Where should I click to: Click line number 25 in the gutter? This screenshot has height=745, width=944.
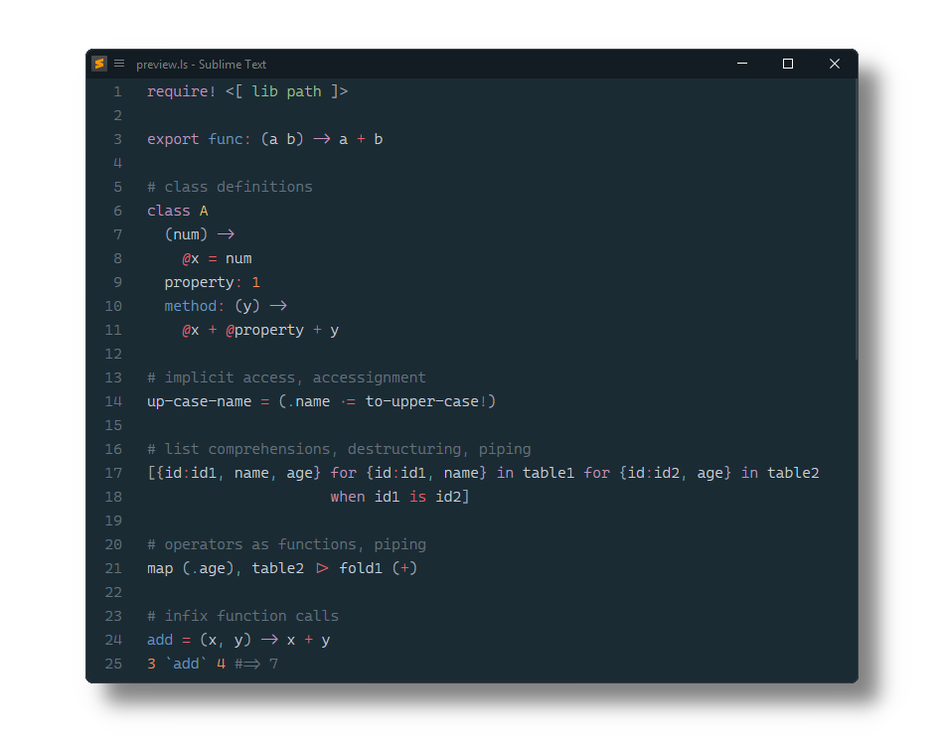click(x=113, y=664)
